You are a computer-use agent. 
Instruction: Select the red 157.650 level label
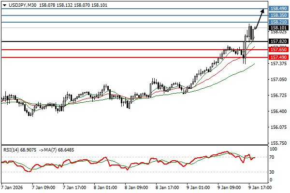click(278, 50)
